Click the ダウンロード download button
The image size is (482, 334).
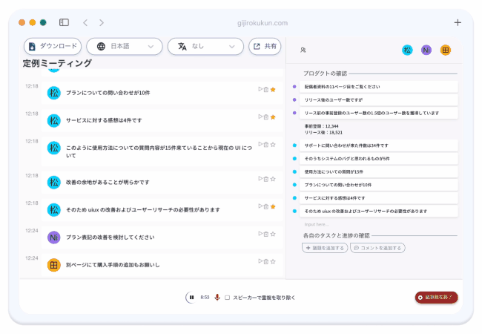(52, 46)
